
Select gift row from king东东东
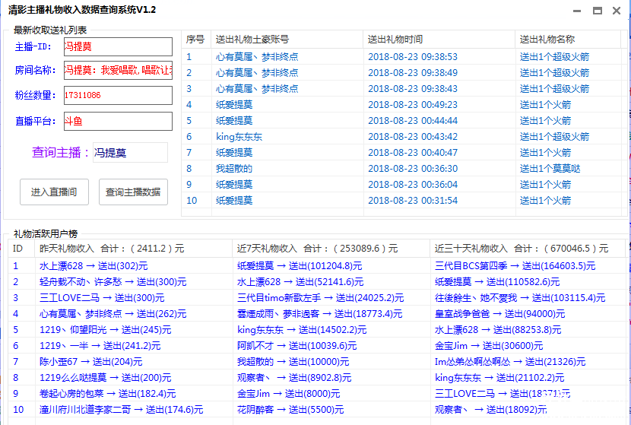[239, 137]
